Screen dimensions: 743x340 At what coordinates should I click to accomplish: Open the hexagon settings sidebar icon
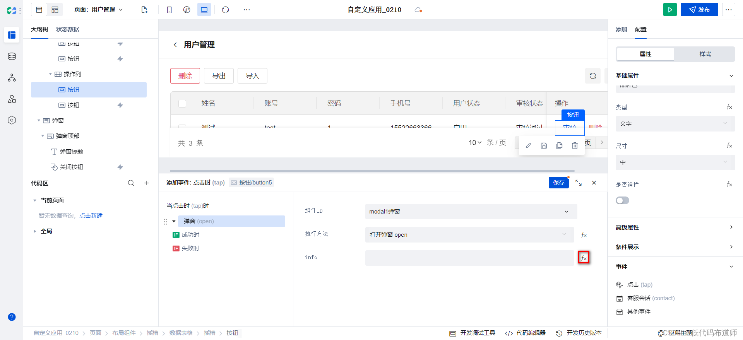[12, 120]
